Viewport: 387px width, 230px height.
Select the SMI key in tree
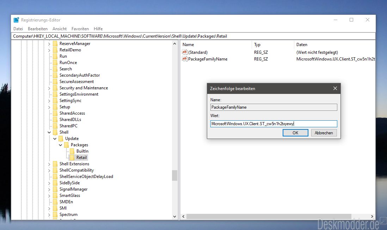pos(63,208)
